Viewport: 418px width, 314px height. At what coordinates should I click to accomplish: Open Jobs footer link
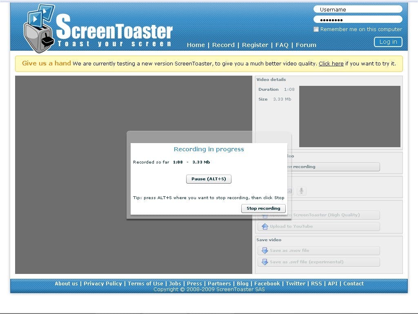(x=175, y=284)
